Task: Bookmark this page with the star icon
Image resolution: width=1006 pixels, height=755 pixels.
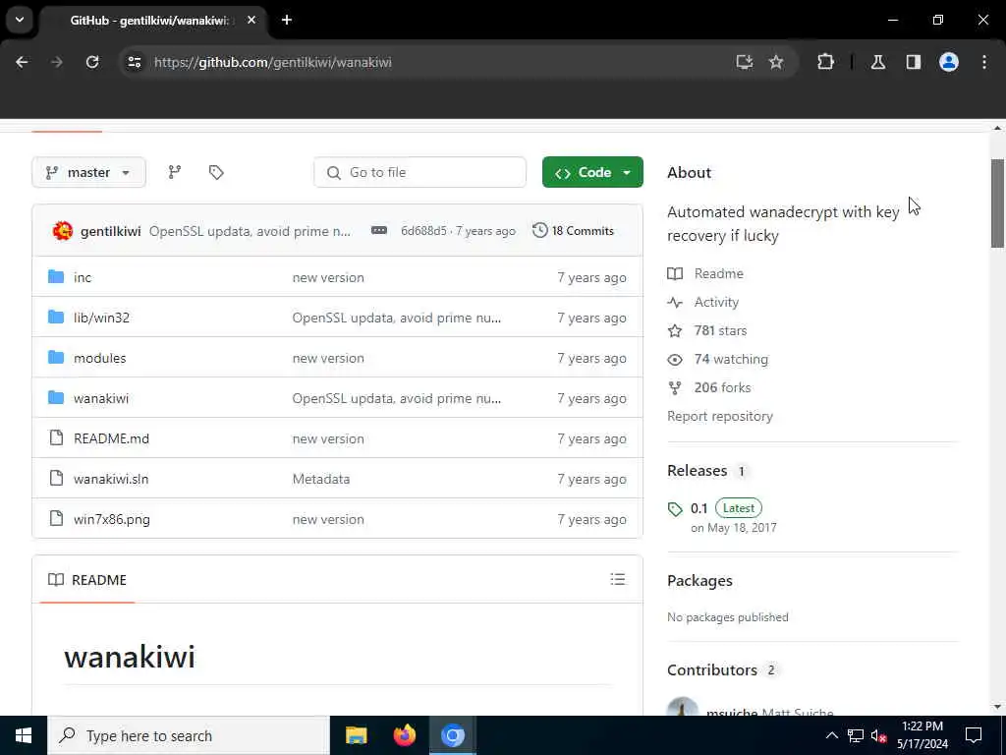Action: (776, 62)
